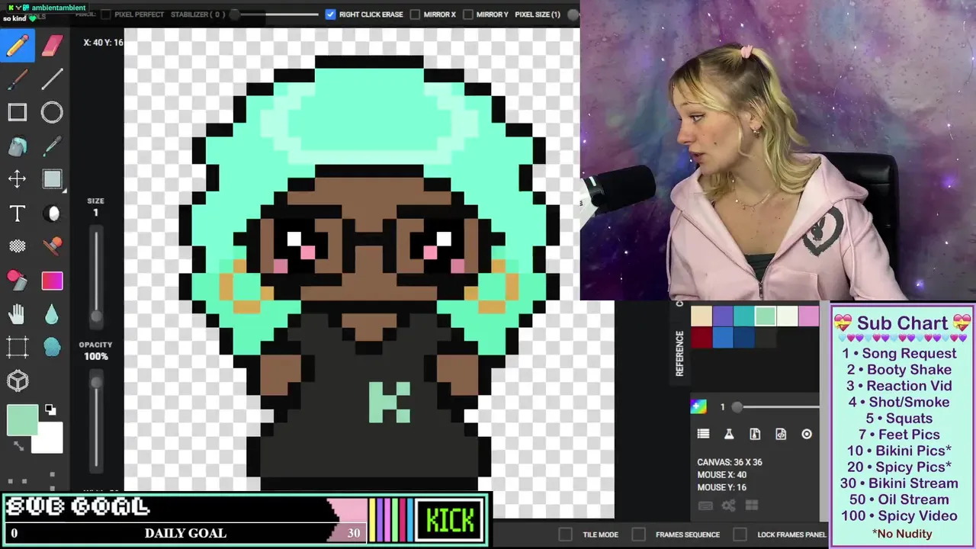Click the palette file import icon
The image size is (976, 549).
755,434
